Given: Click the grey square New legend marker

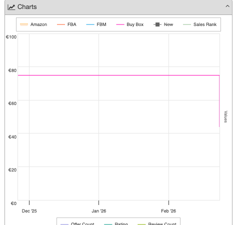Looking at the screenshot, I should [157, 24].
